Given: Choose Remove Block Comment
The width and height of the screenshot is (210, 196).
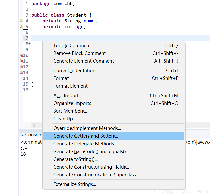Looking at the screenshot, I should click(x=113, y=53).
